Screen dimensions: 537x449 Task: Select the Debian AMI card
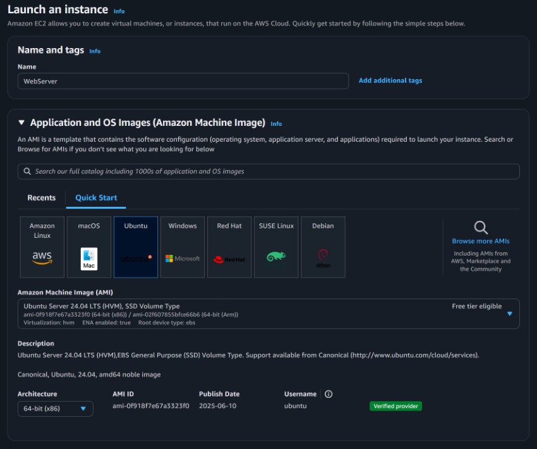coord(323,246)
